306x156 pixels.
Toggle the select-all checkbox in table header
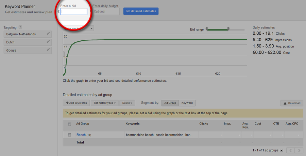[69, 124]
